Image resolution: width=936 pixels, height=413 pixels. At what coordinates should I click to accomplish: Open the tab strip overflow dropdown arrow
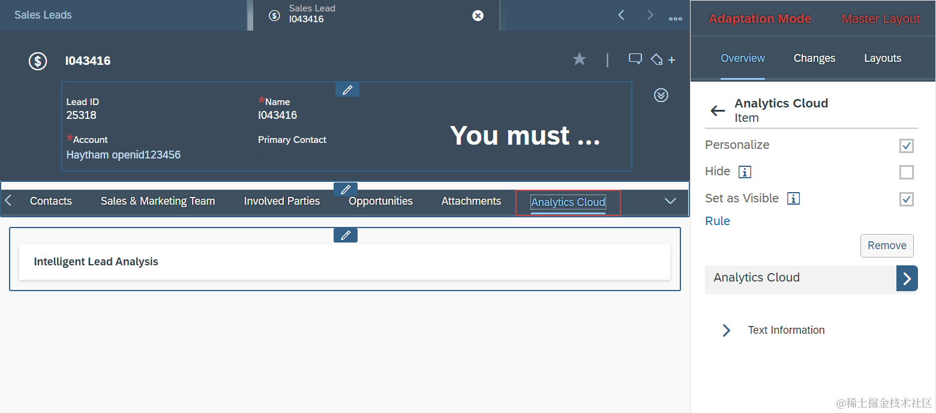tap(671, 201)
